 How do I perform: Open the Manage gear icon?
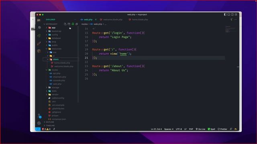coord(39,123)
